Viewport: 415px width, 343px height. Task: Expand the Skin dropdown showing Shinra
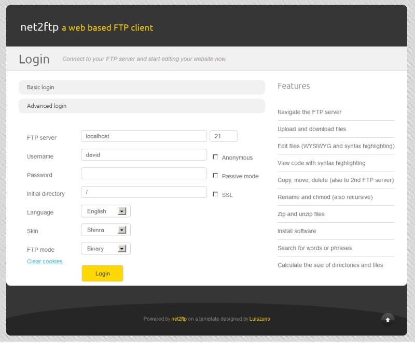(x=106, y=230)
